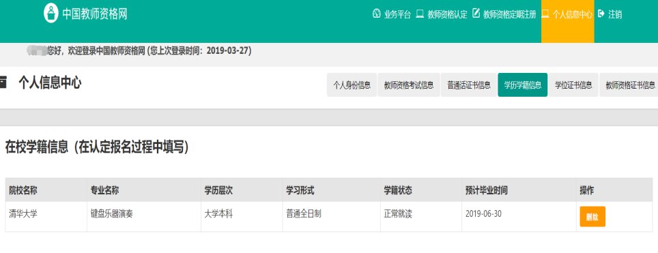The image size is (658, 253).
Task: Click the 中国教师资格网 site title
Action: [95, 14]
